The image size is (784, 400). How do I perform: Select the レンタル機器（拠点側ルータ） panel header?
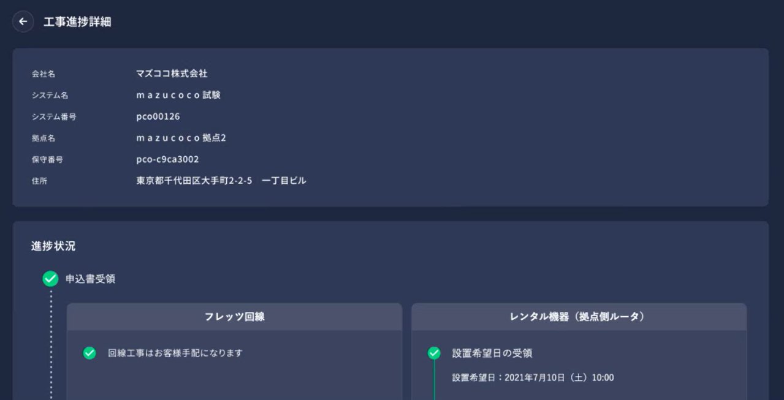(579, 317)
